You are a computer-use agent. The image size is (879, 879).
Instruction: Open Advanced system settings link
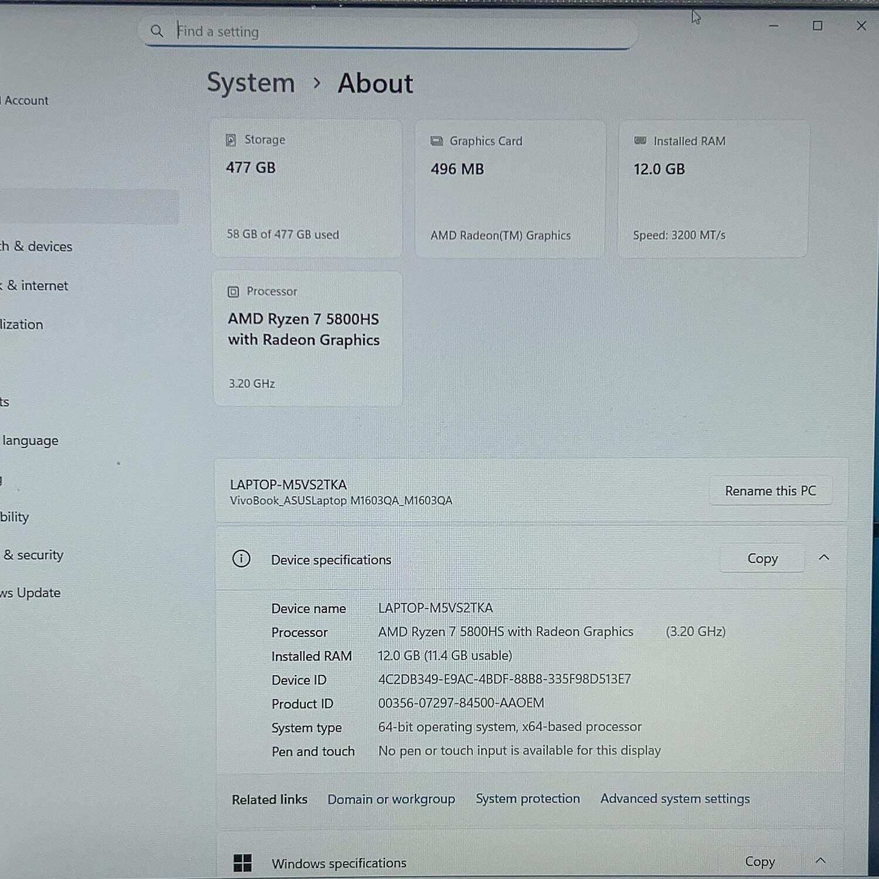click(x=675, y=799)
